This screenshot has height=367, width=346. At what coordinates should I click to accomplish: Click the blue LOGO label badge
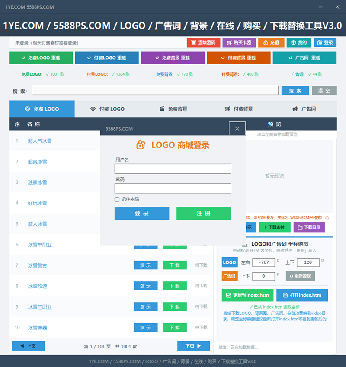pyautogui.click(x=230, y=262)
